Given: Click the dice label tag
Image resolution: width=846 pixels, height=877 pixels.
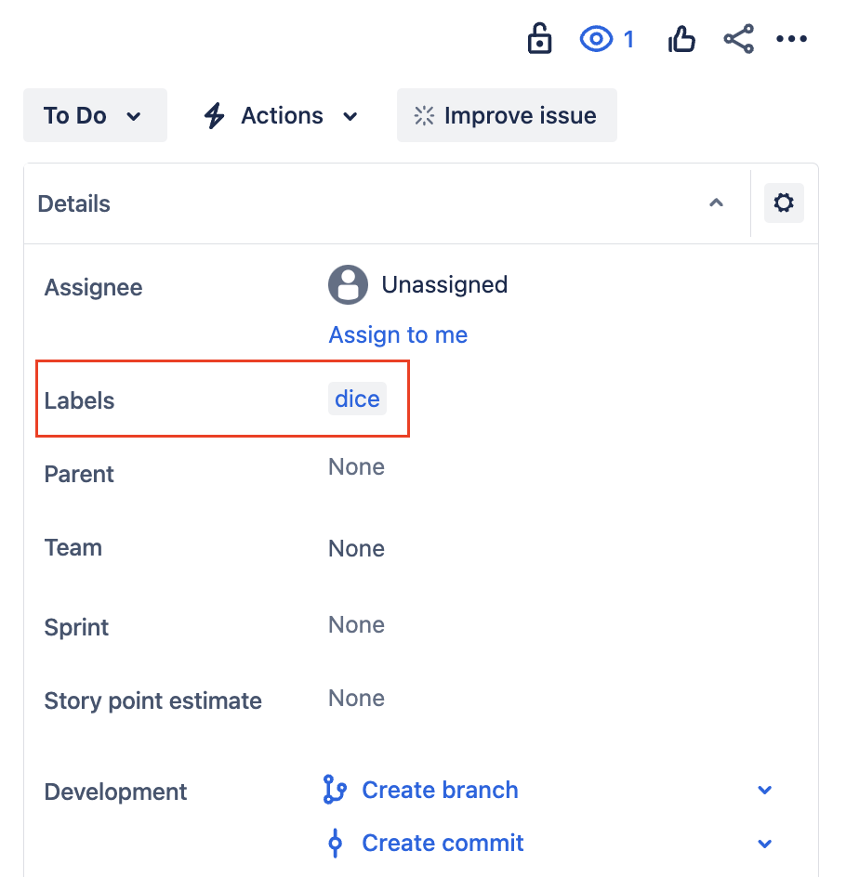Looking at the screenshot, I should point(357,399).
